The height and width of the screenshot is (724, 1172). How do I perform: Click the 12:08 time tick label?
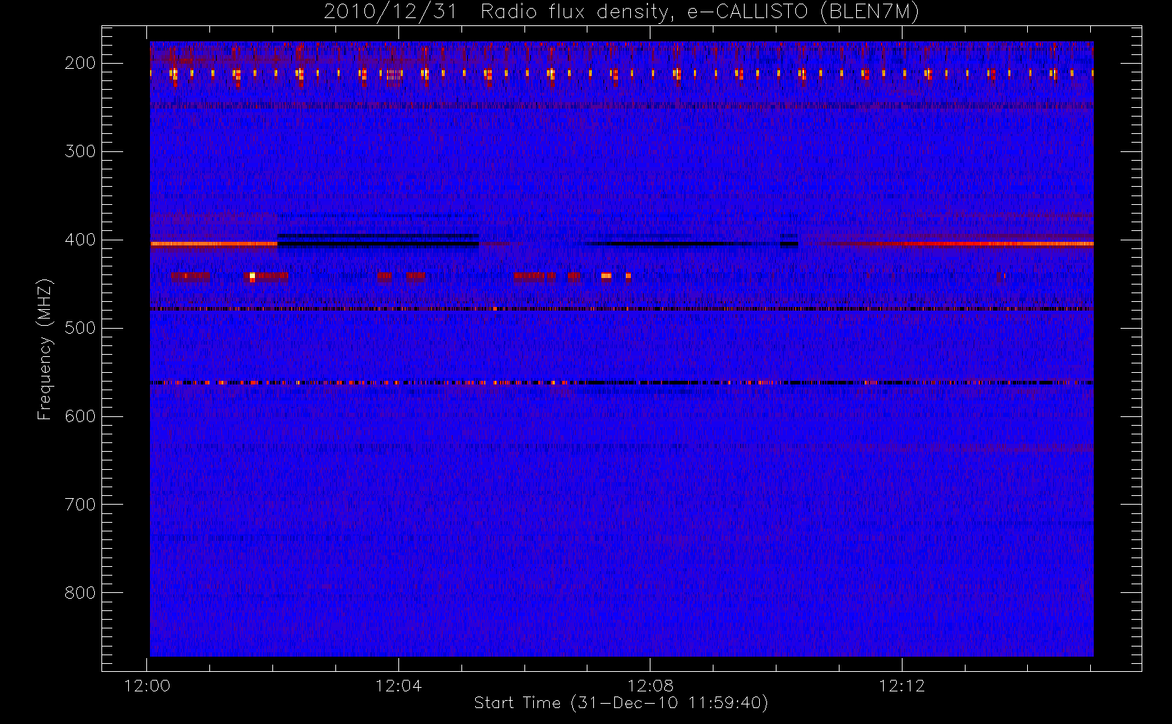point(650,686)
